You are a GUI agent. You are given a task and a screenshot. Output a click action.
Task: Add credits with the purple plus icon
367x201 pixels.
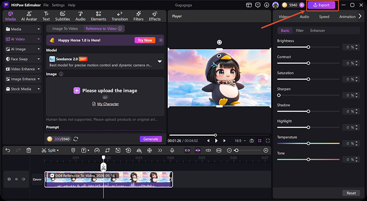[302, 5]
